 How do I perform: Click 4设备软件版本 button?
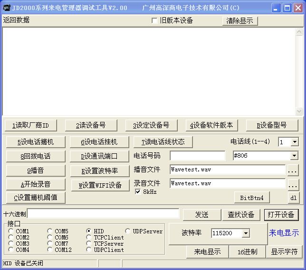tap(211, 125)
